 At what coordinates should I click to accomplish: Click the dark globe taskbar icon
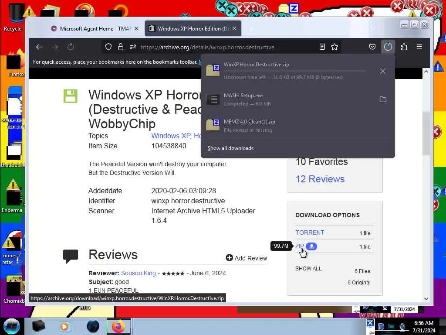93,326
